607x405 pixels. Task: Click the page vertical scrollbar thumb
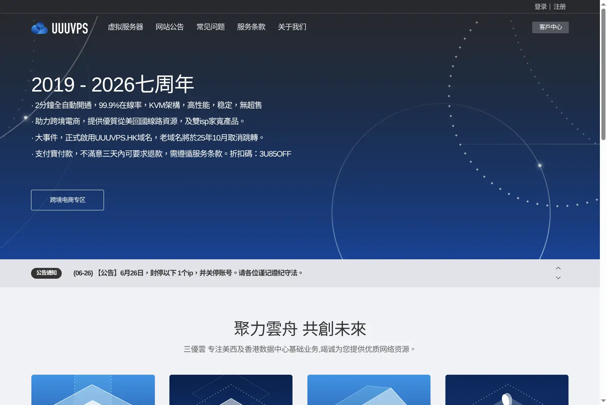click(x=603, y=74)
